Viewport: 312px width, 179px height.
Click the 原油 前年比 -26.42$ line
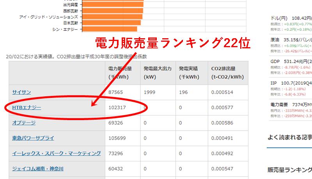tap(291, 51)
